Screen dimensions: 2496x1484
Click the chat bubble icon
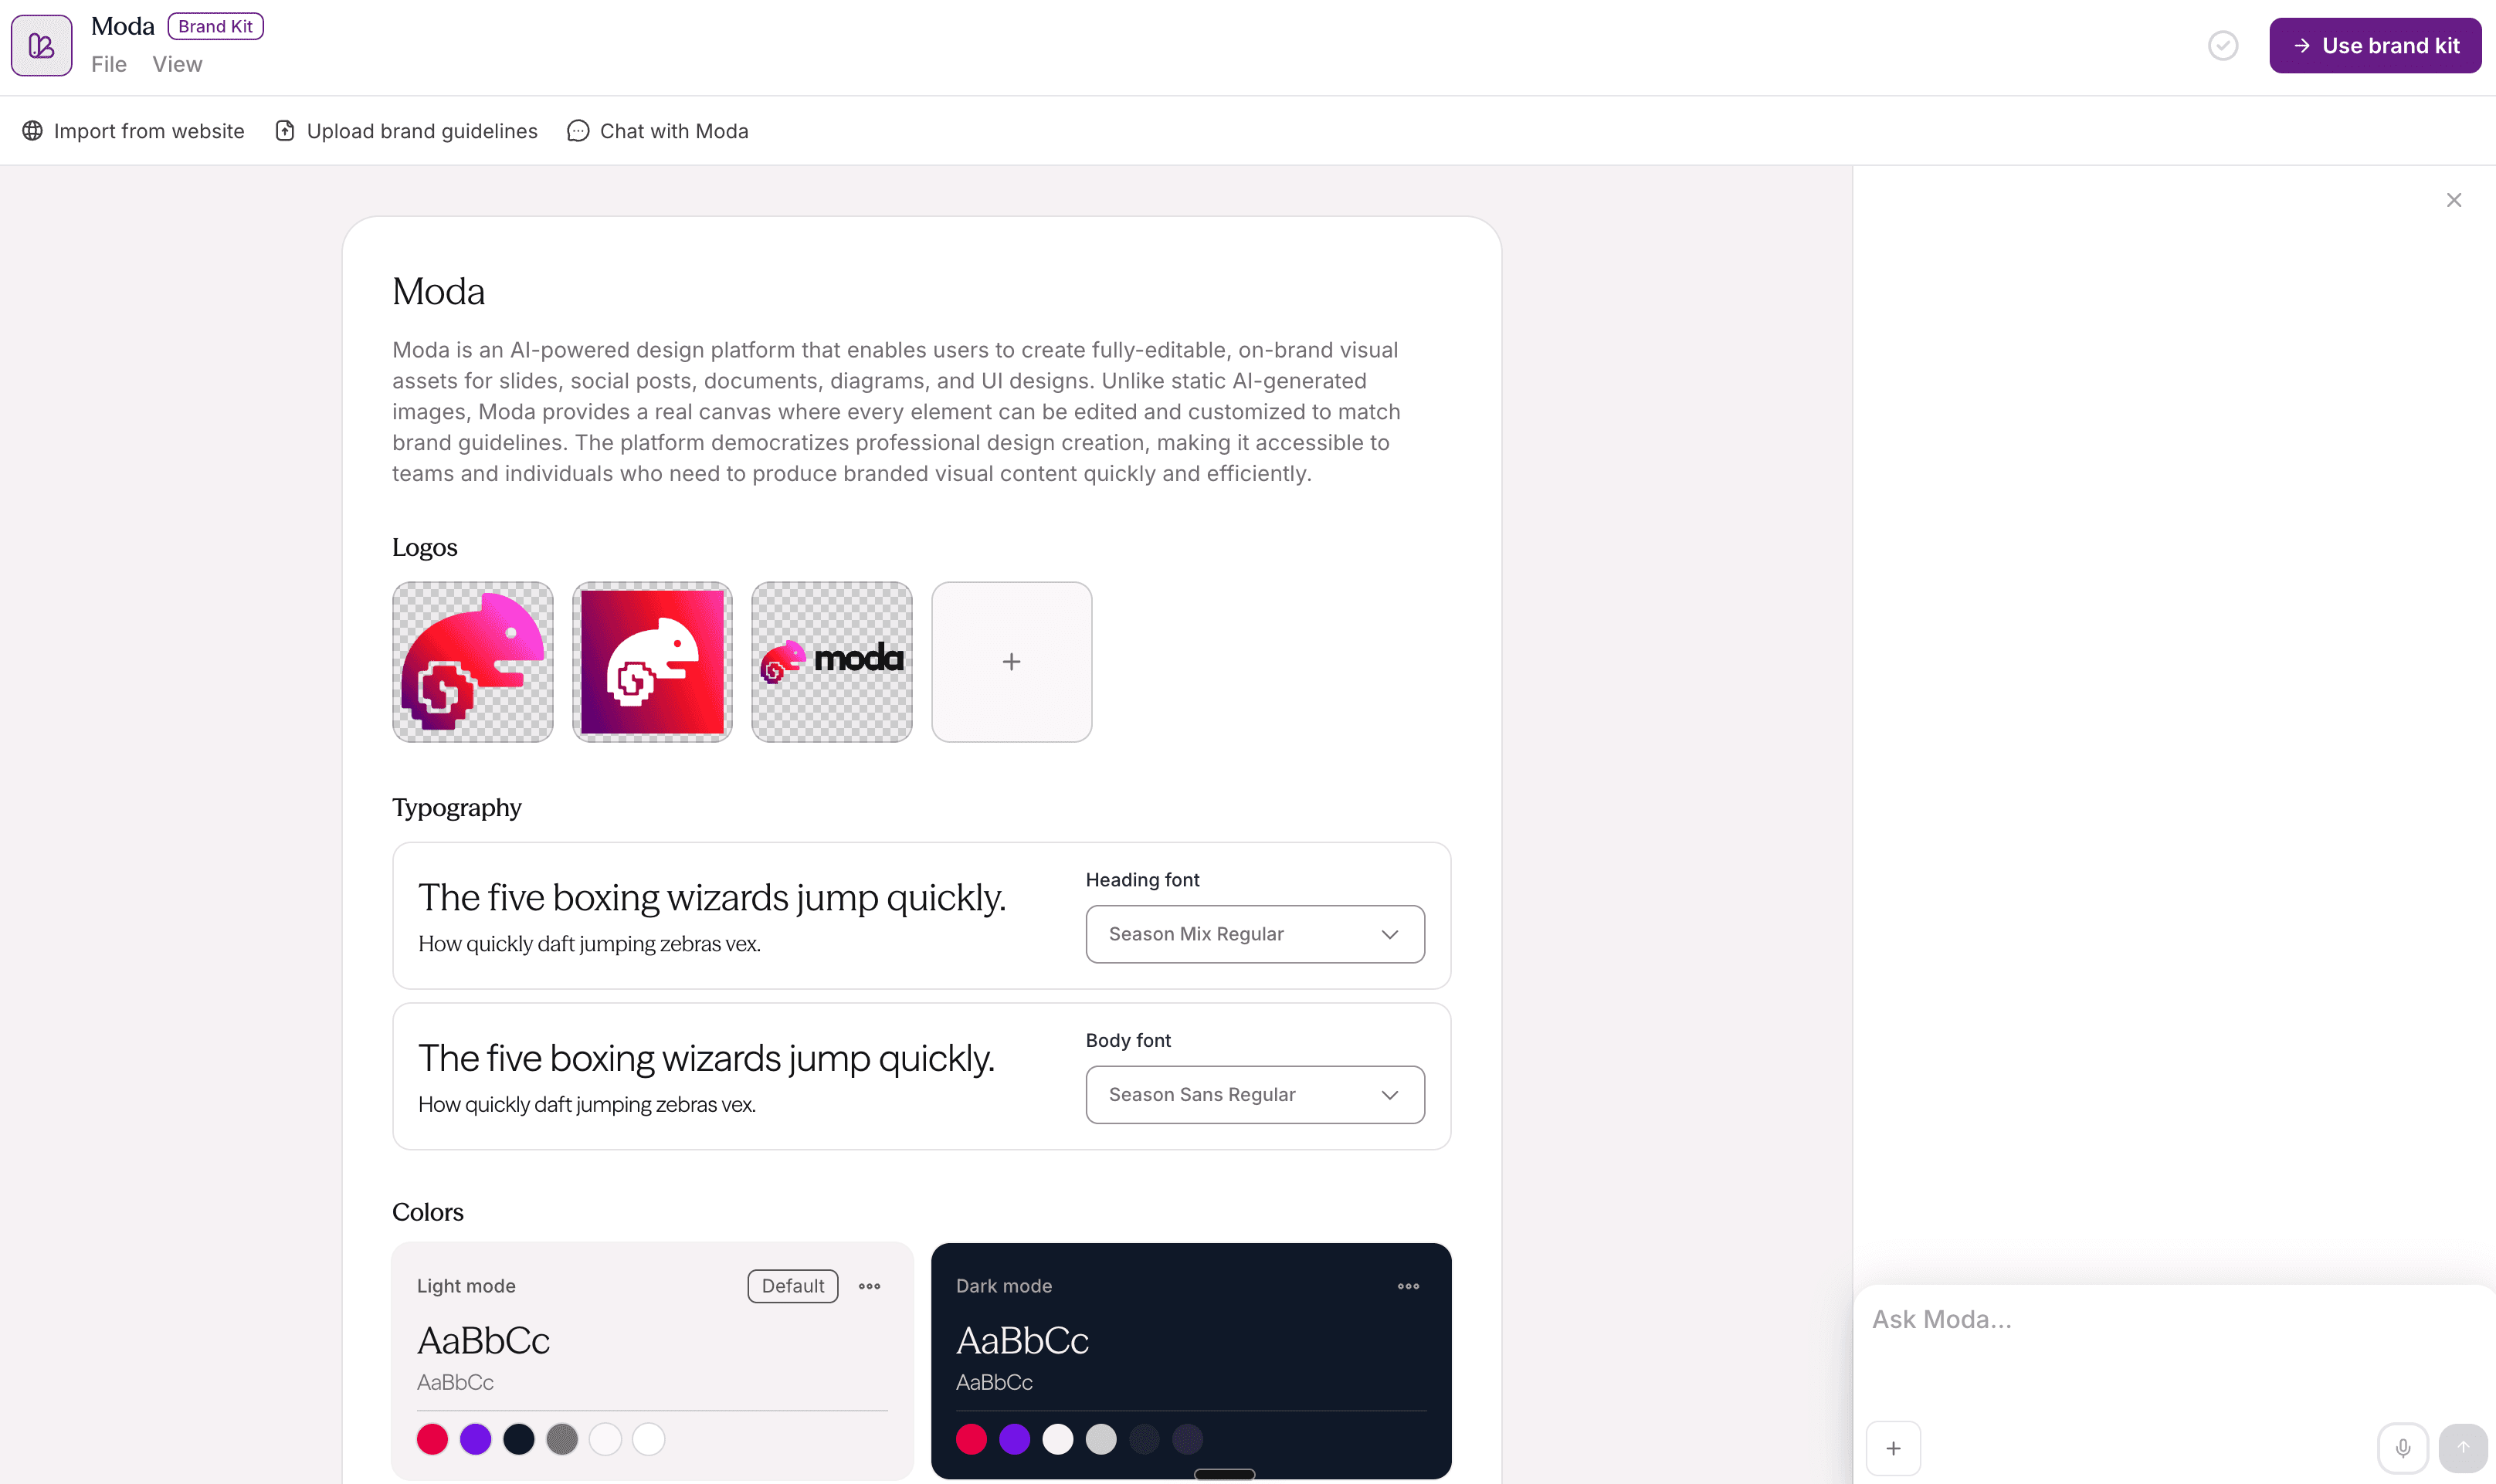click(578, 131)
